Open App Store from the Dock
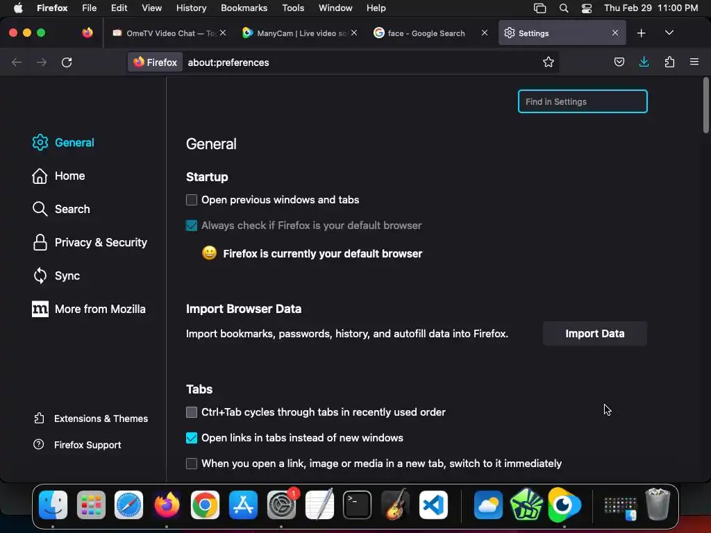Viewport: 711px width, 533px height. point(243,505)
